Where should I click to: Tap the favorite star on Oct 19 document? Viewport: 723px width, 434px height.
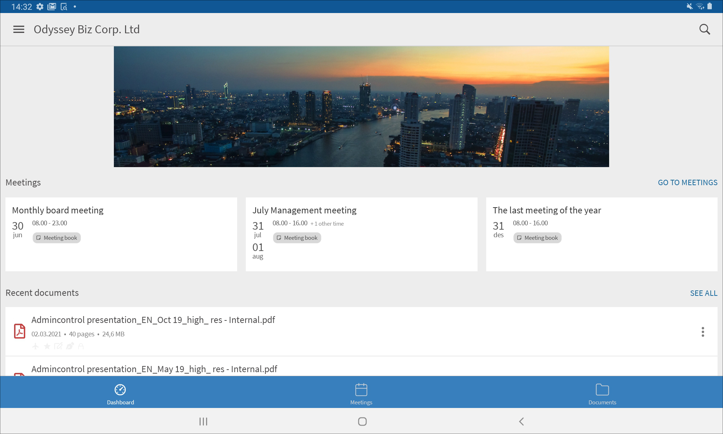click(47, 346)
